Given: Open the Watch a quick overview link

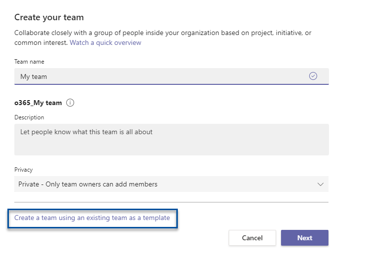Looking at the screenshot, I should coord(106,42).
